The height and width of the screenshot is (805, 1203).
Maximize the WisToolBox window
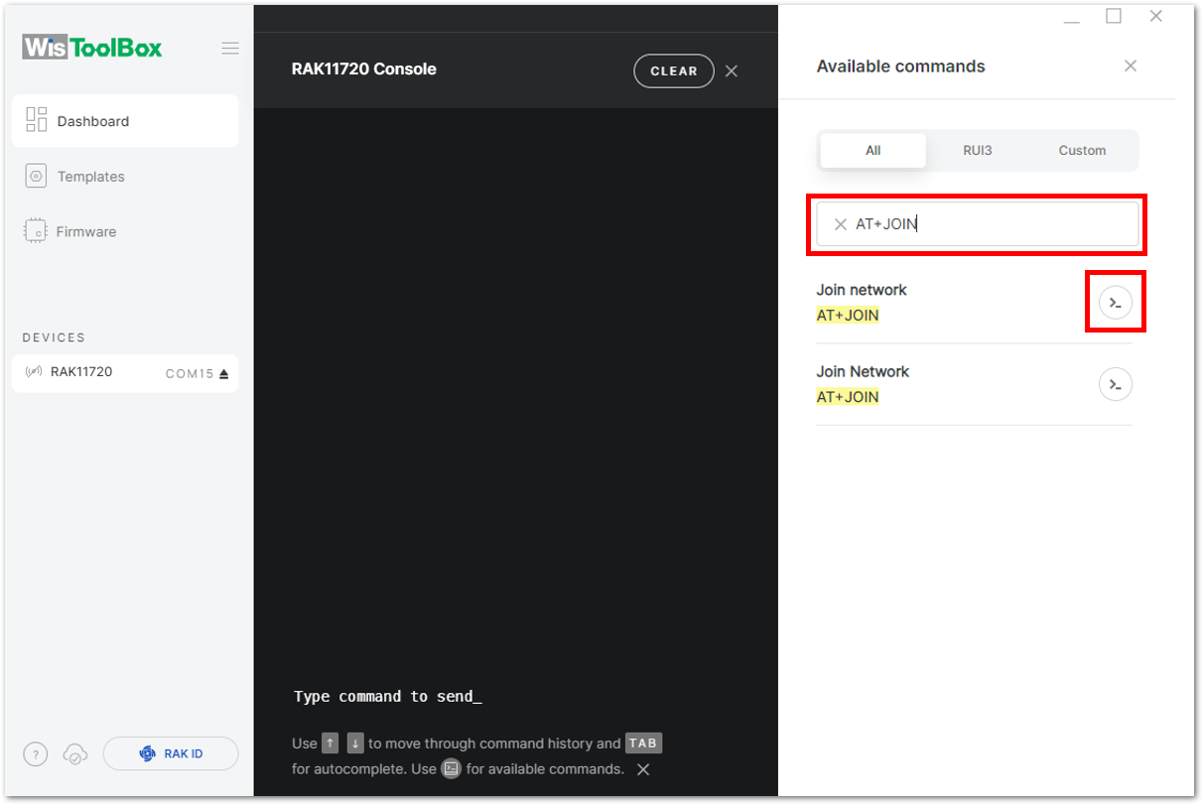coord(1114,16)
